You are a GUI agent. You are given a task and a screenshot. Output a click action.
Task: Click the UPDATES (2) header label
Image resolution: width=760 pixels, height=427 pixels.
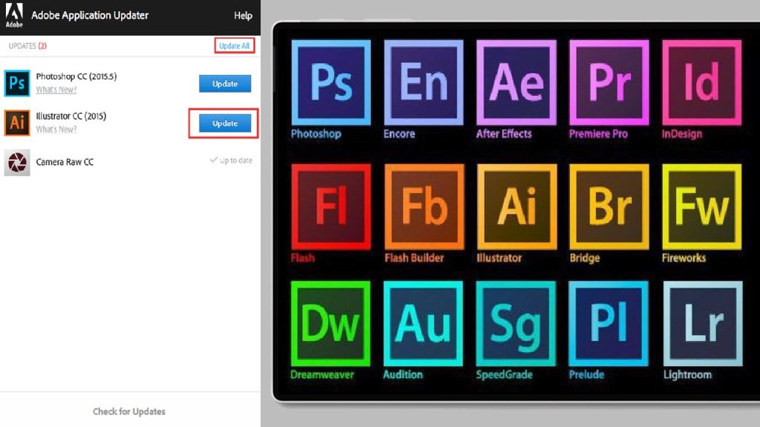(x=27, y=45)
